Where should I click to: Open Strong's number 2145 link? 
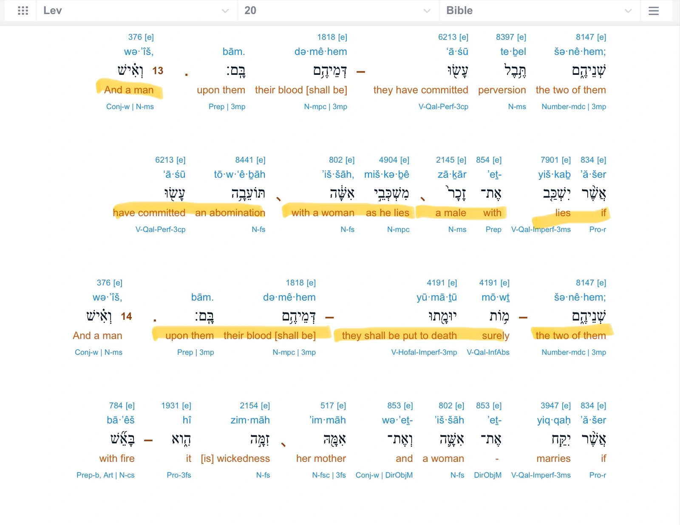[445, 160]
